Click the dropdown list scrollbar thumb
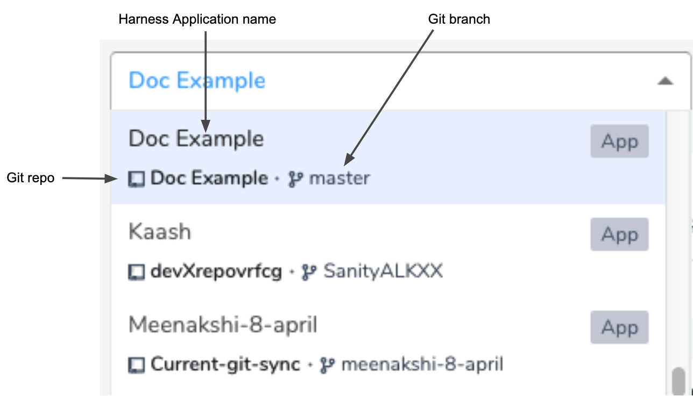Image resolution: width=693 pixels, height=407 pixels. pyautogui.click(x=679, y=381)
